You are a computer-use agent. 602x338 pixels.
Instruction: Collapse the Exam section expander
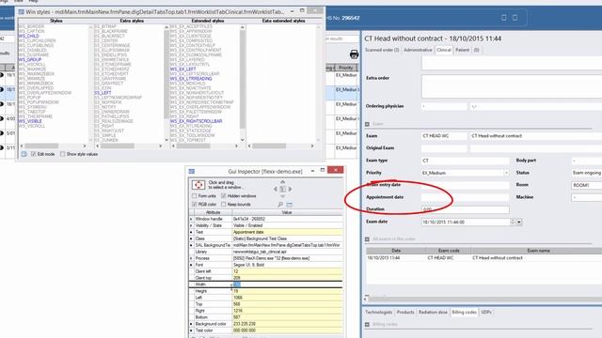367,124
